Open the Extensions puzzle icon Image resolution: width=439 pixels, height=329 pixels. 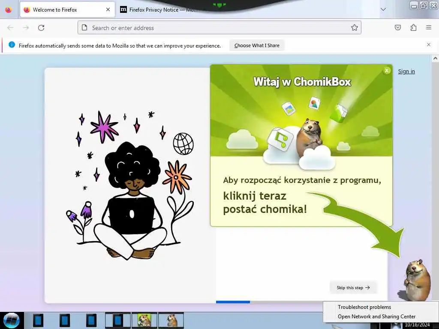[413, 27]
